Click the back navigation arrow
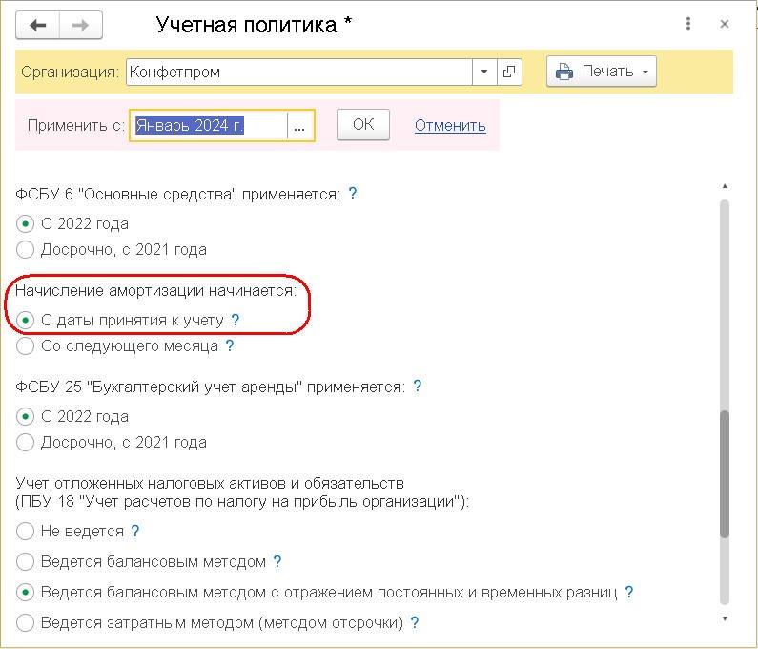The height and width of the screenshot is (649, 758). point(39,26)
